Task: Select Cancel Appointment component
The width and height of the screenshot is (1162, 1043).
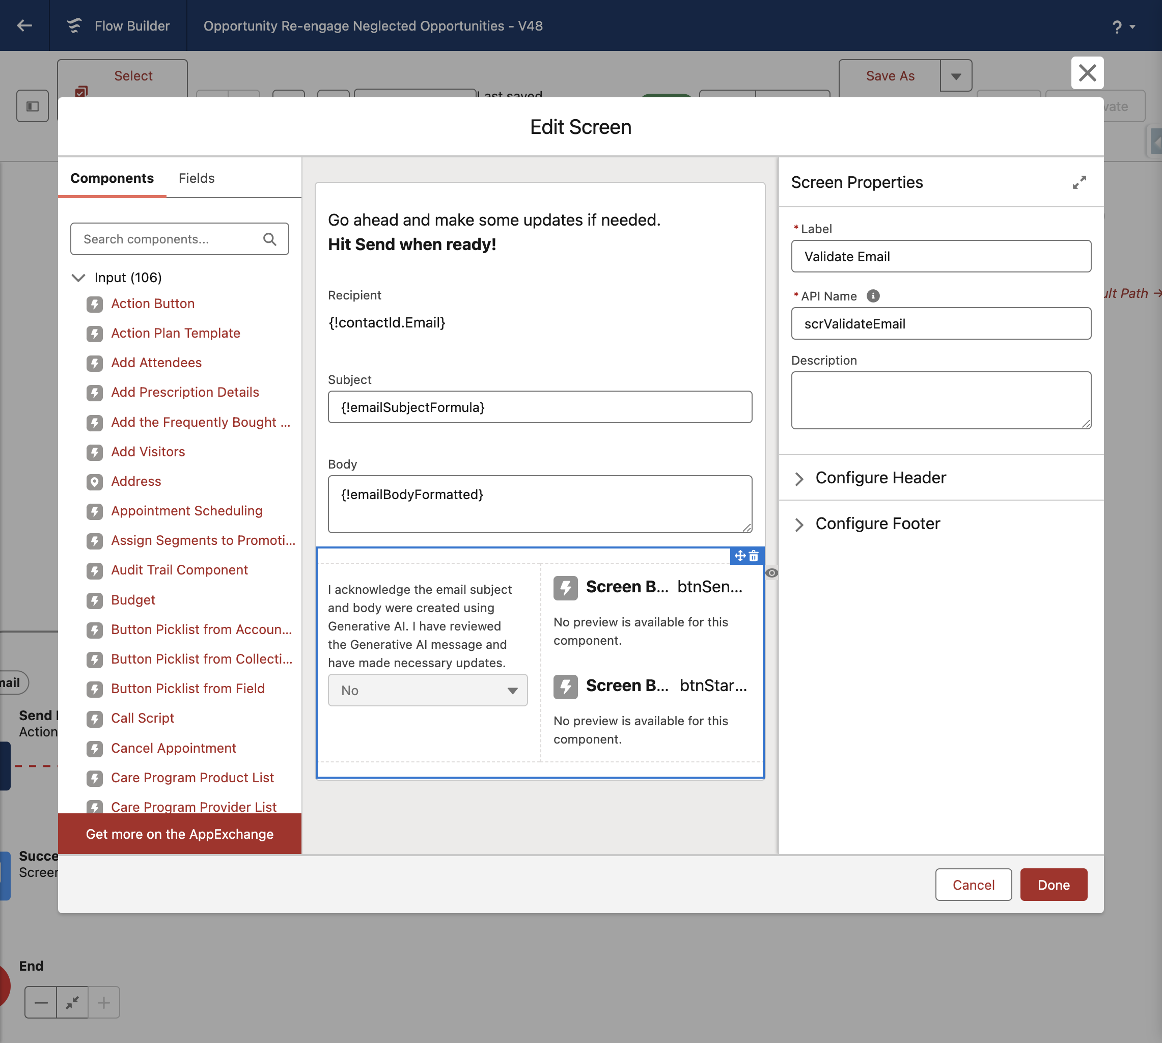Action: click(x=173, y=748)
